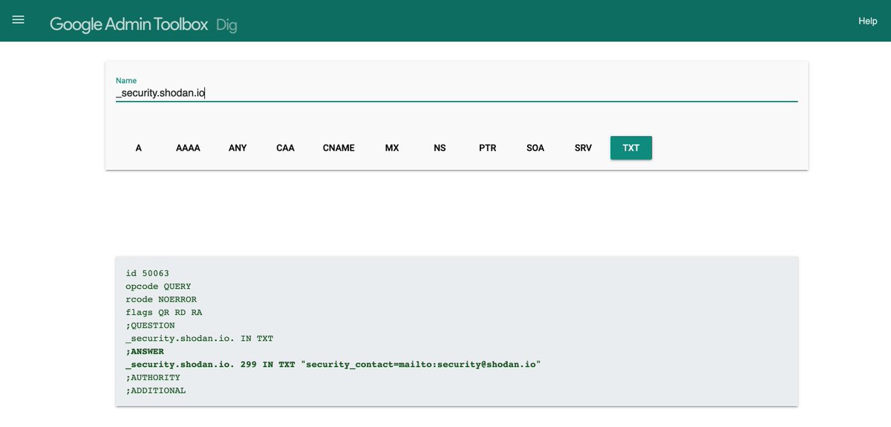Select the ANY record type
The width and height of the screenshot is (891, 427).
coord(238,148)
